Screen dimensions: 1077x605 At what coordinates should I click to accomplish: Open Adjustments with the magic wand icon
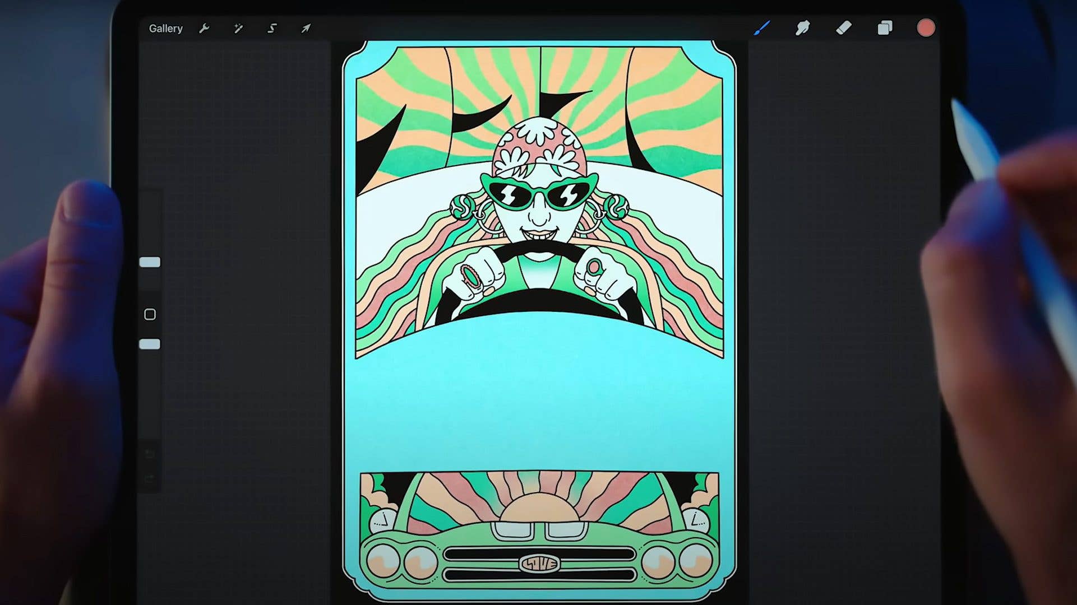pos(238,28)
